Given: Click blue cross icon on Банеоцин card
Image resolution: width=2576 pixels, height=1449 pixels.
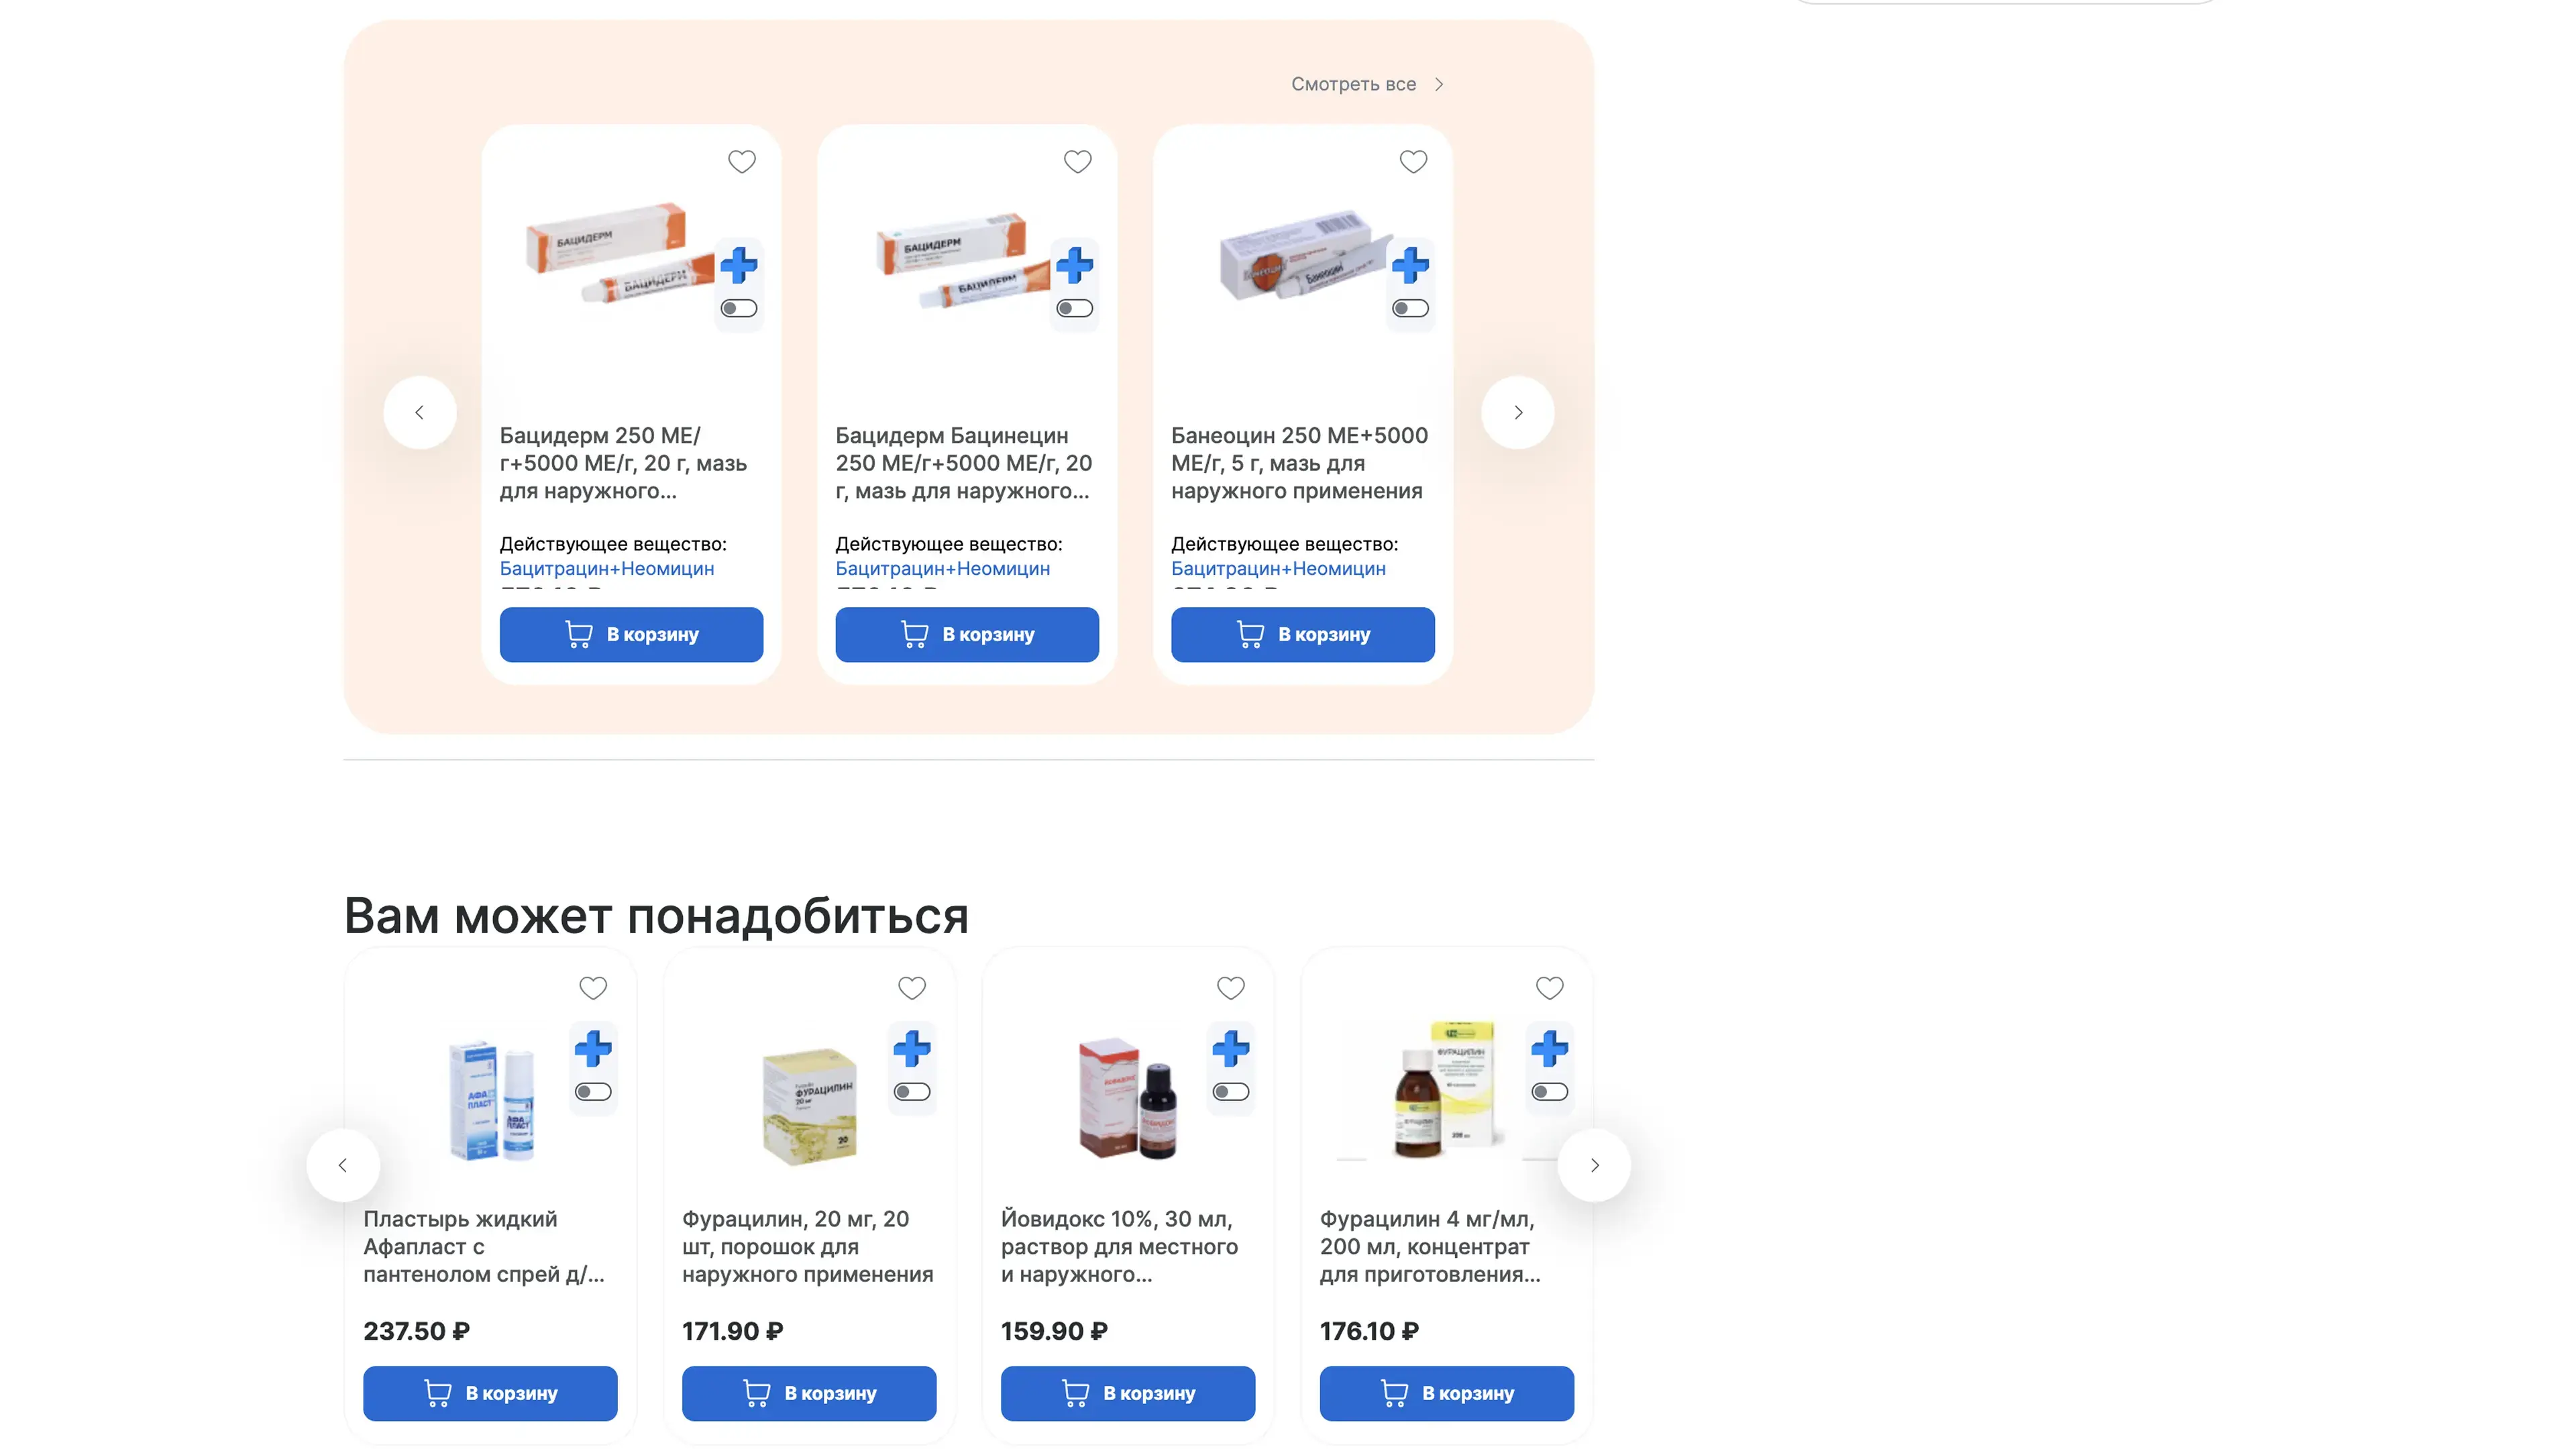Looking at the screenshot, I should [1410, 265].
